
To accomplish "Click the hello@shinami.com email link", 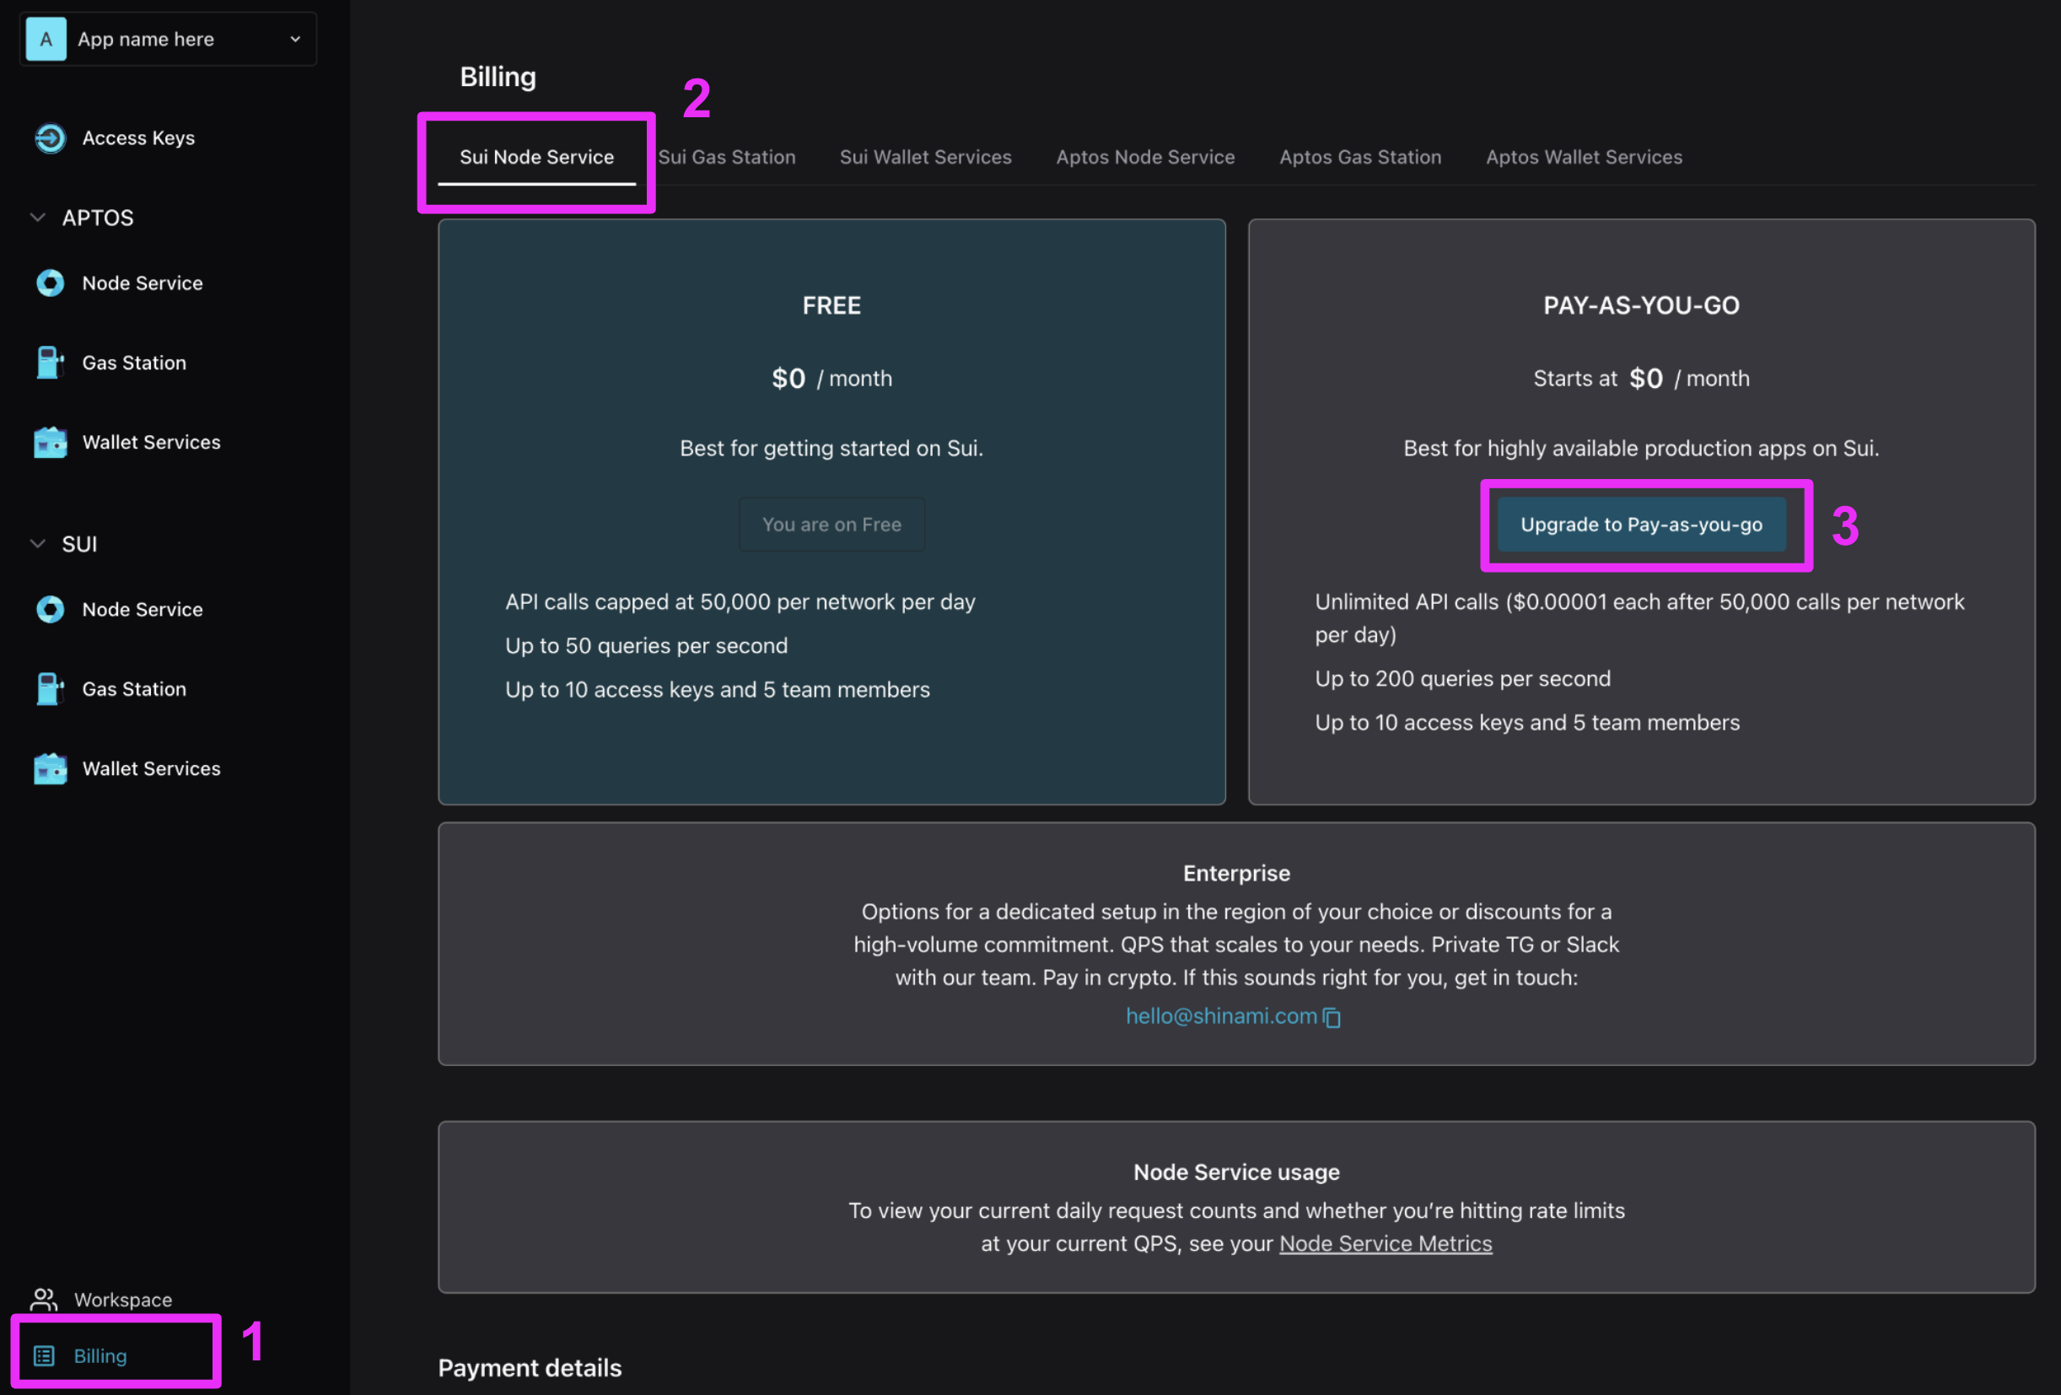I will 1221,1016.
